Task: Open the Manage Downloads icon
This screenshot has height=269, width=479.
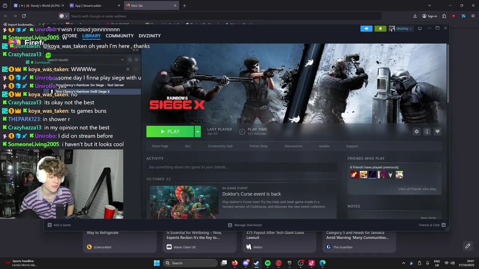Action: click(x=230, y=225)
